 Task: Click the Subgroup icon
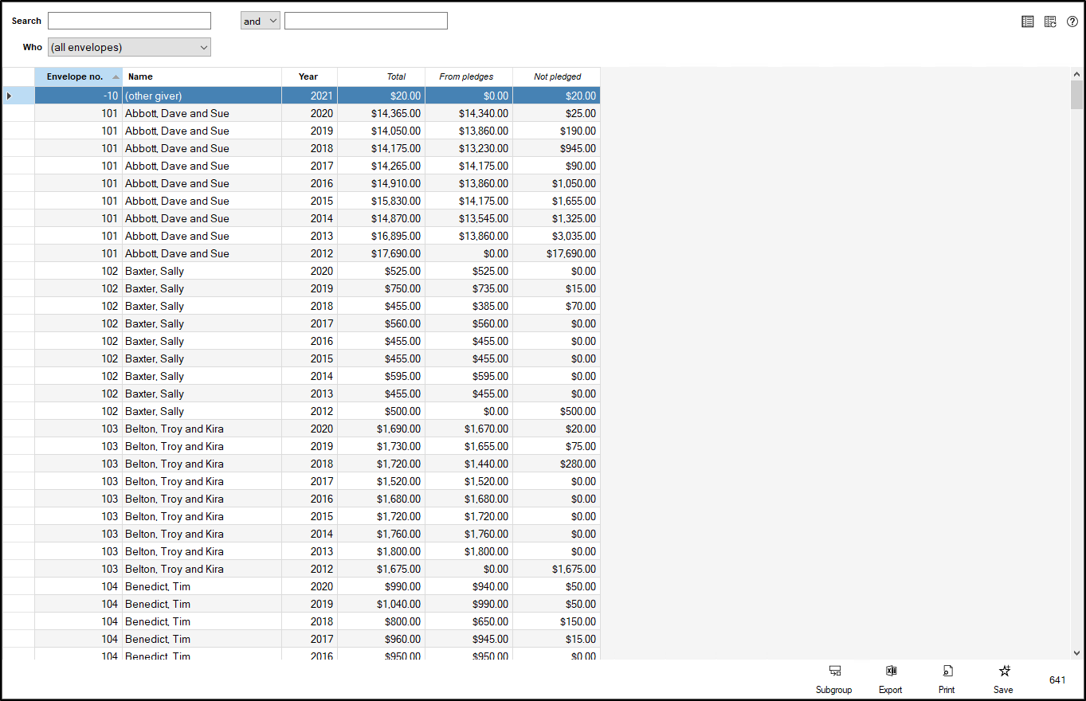[834, 678]
